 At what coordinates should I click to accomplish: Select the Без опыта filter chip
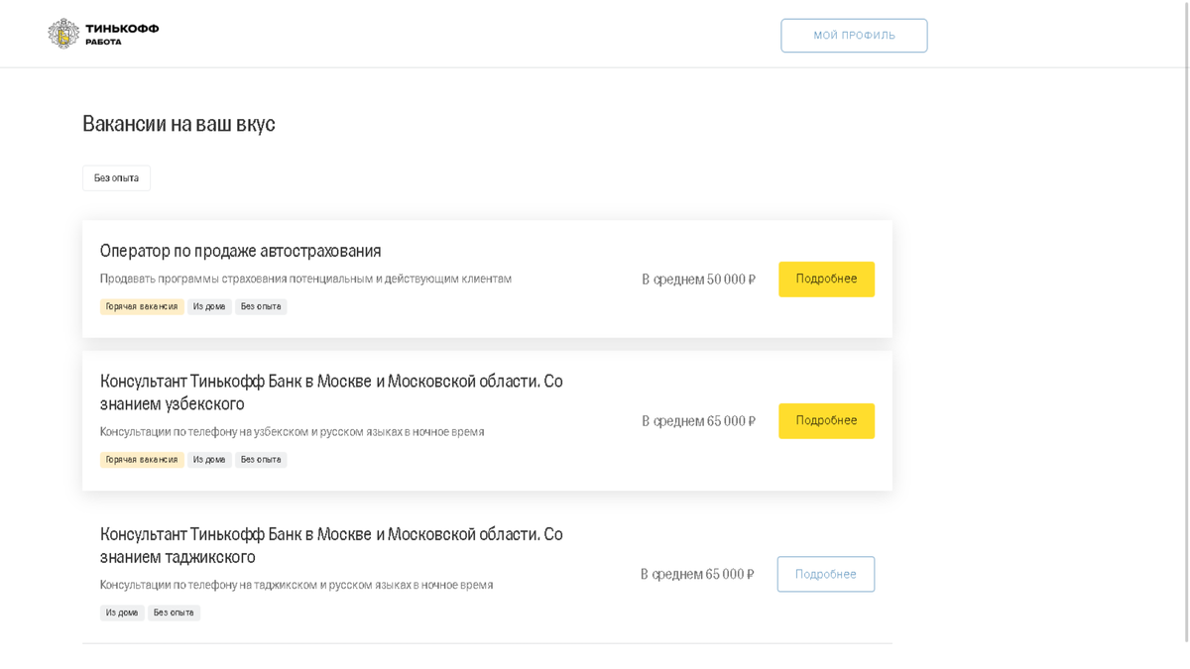116,178
